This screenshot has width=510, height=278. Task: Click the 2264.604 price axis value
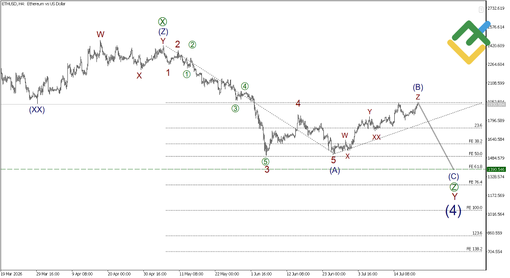pos(496,64)
